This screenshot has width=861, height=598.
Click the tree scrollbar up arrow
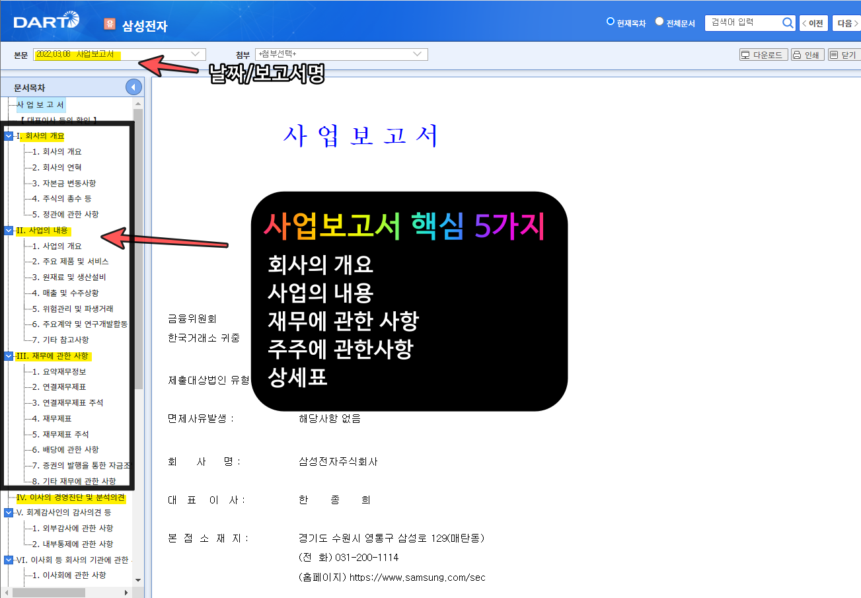pyautogui.click(x=138, y=104)
